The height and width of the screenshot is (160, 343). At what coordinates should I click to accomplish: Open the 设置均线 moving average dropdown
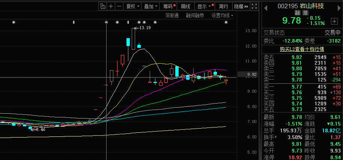pos(222,15)
